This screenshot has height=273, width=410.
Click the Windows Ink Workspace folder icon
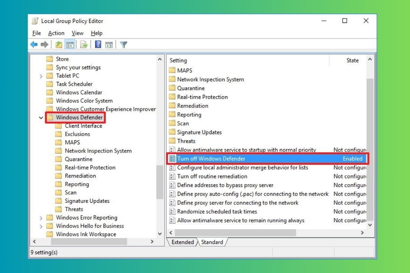point(50,234)
